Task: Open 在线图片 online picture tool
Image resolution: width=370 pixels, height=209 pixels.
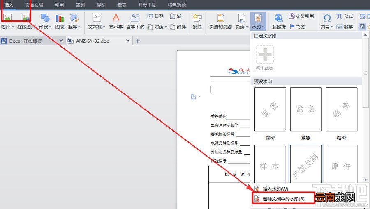Action: click(26, 18)
